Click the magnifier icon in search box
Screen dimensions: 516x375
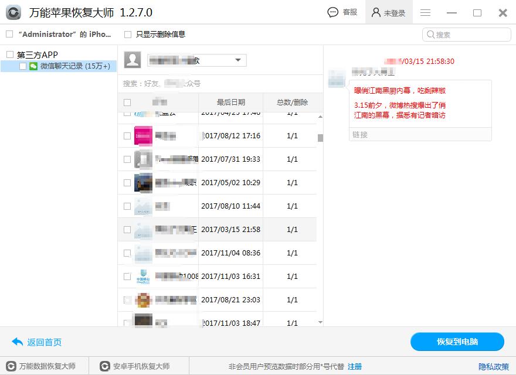[430, 34]
